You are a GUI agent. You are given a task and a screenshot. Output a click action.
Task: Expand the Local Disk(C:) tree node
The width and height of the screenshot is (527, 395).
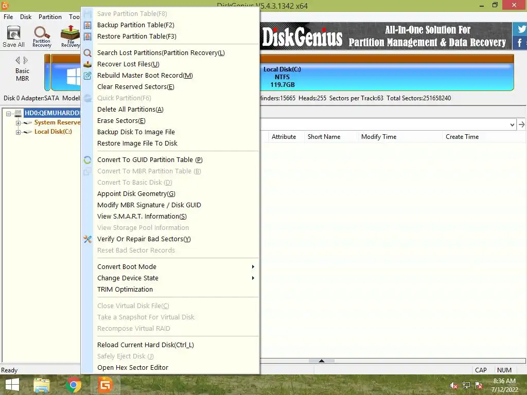pyautogui.click(x=18, y=132)
